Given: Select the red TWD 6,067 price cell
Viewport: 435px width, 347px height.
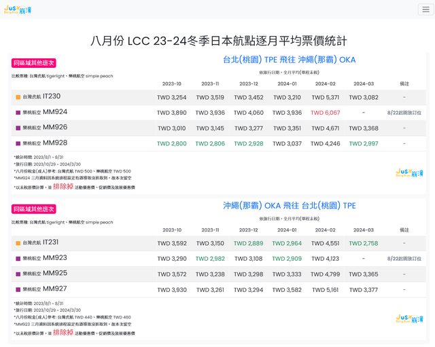Looking at the screenshot, I should point(325,113).
